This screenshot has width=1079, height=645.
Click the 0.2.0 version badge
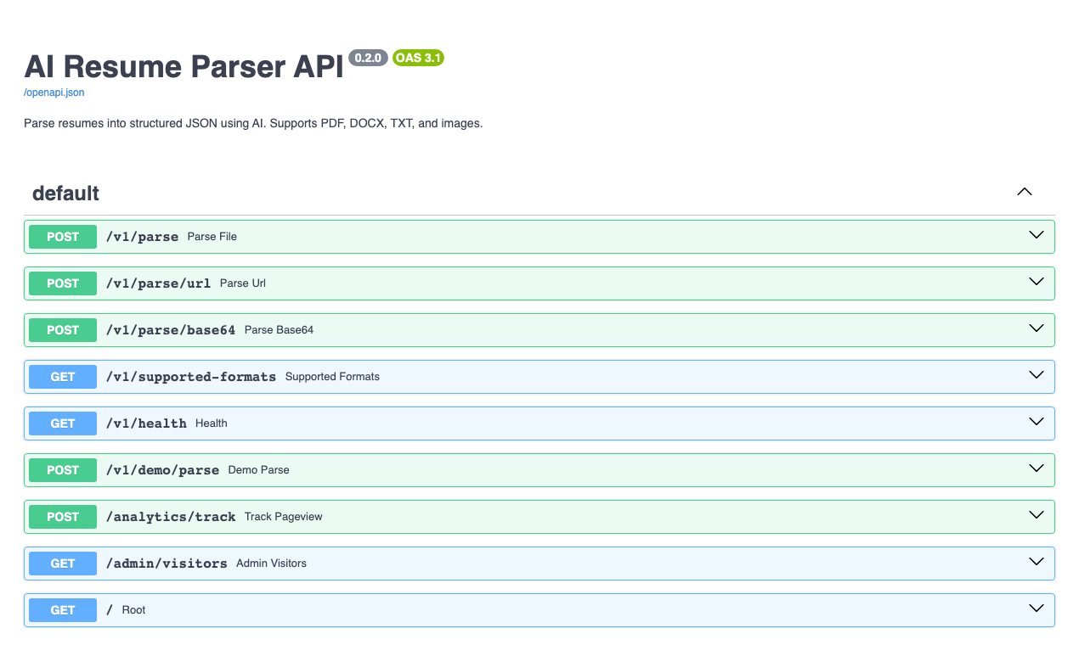click(x=368, y=58)
